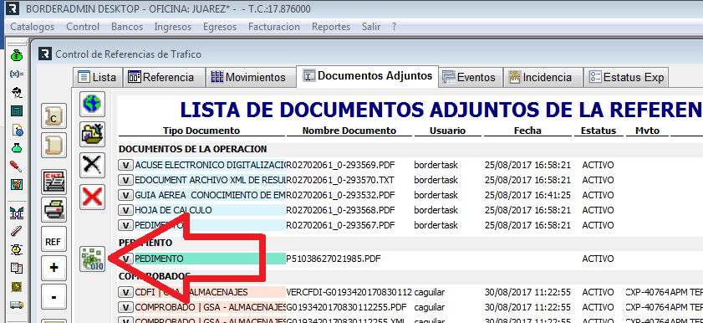The image size is (703, 323).
Task: Click the scroll button labeled C
Action: tap(53, 116)
